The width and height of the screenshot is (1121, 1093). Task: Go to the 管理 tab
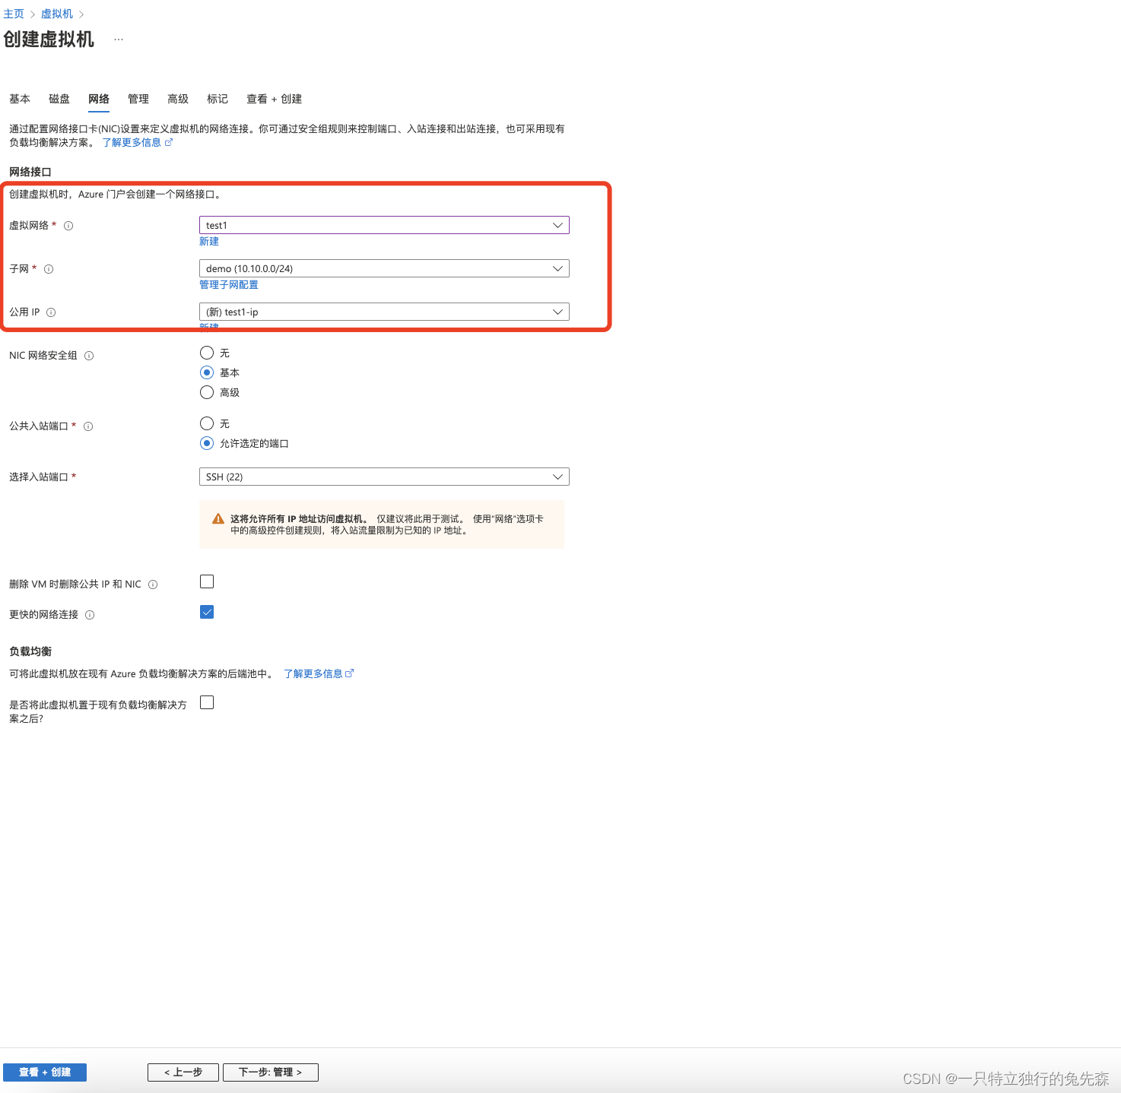point(138,99)
